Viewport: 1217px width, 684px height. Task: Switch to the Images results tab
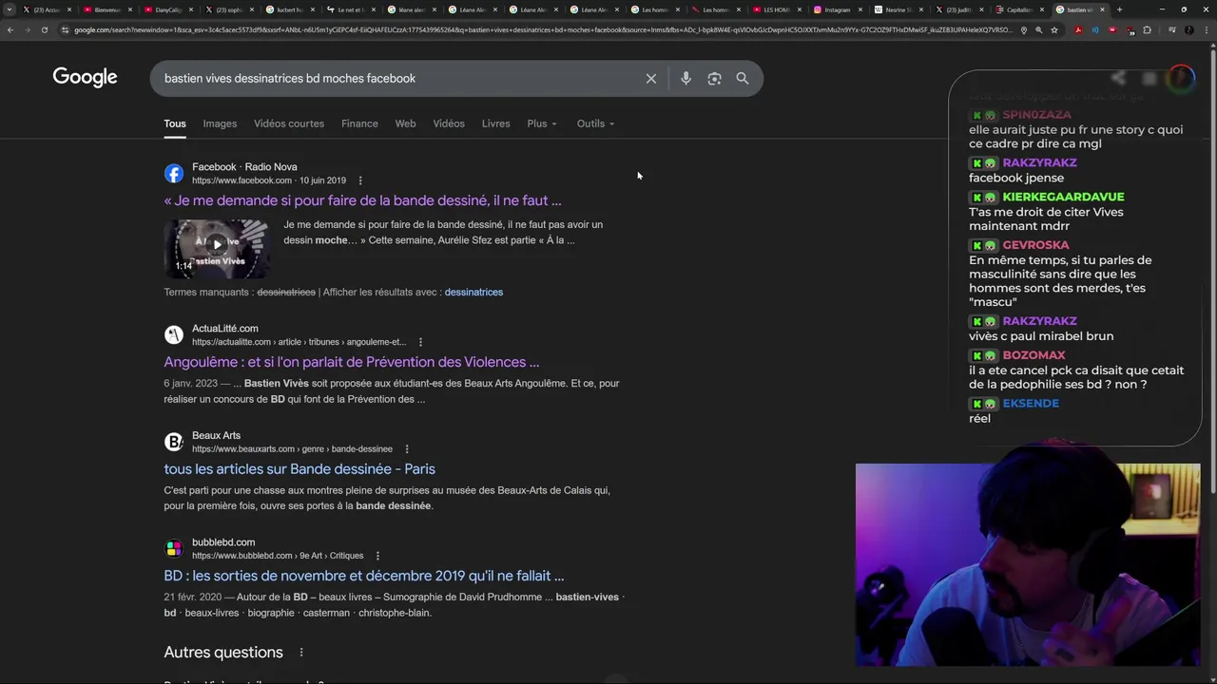click(220, 123)
